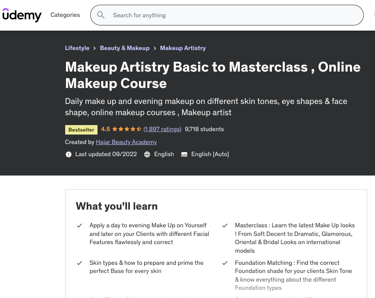
Task: Click the course title heading
Action: coord(212,75)
